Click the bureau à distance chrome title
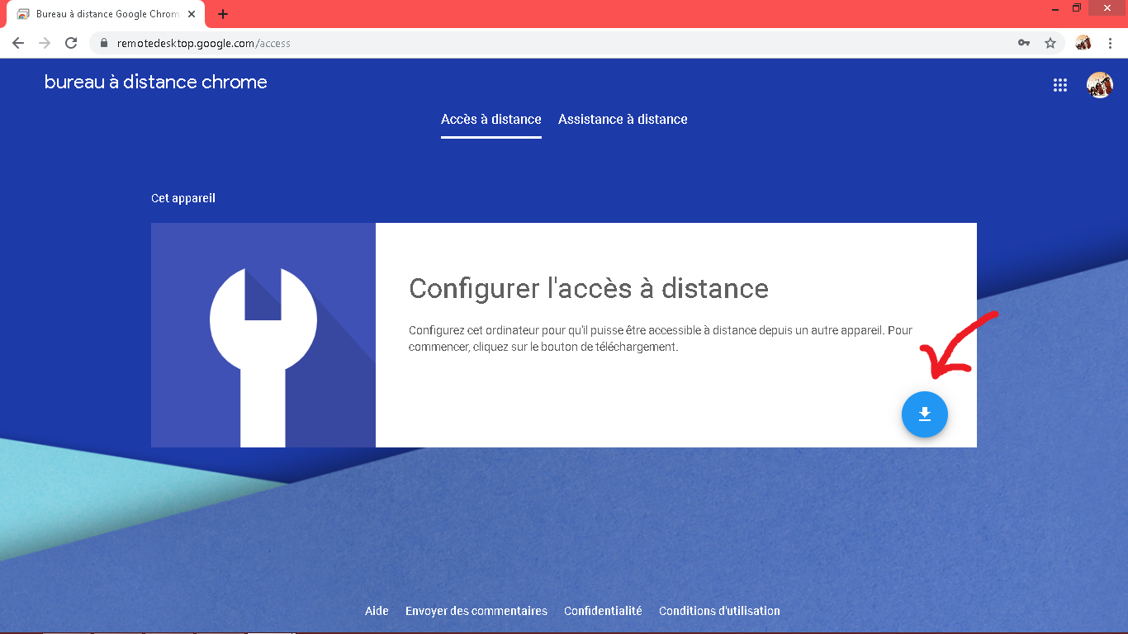 tap(156, 82)
